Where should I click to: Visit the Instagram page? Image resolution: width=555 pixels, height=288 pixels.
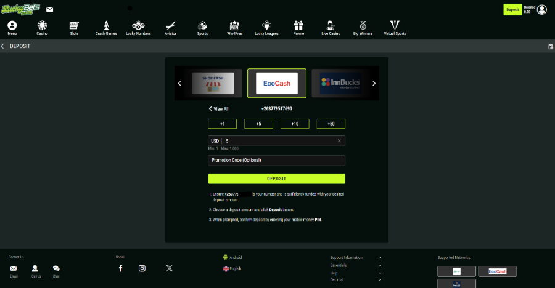click(x=142, y=268)
